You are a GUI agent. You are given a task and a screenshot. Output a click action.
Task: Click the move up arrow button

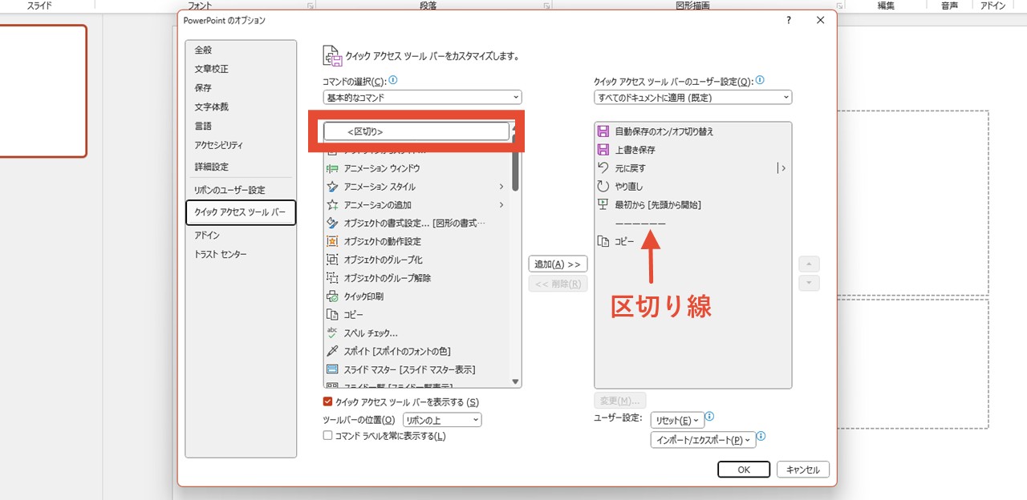810,264
